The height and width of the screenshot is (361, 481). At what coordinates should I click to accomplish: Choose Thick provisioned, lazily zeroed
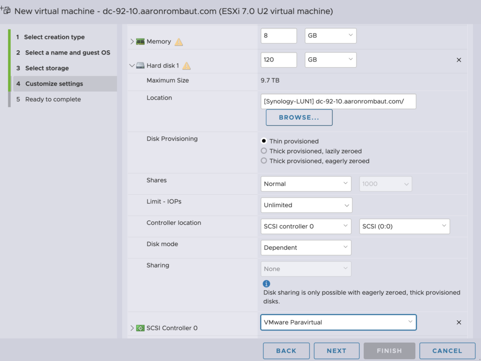pos(264,151)
